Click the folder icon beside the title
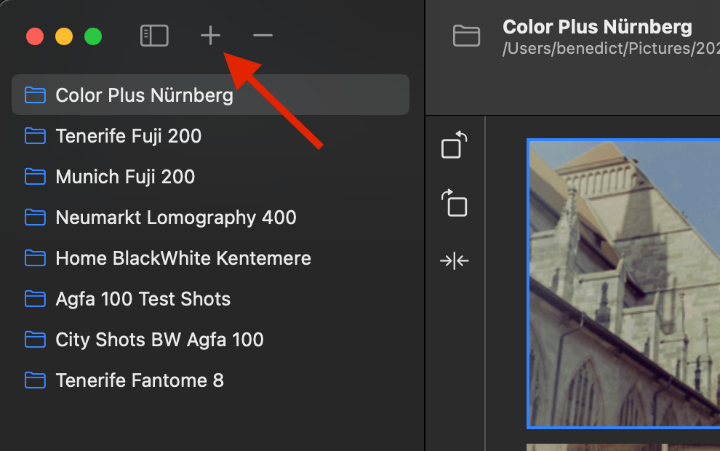720x451 pixels. click(467, 36)
